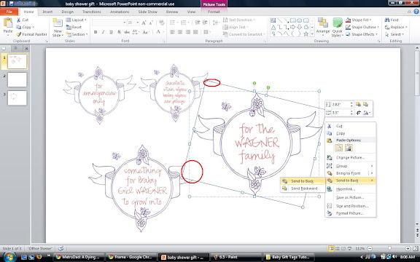The width and height of the screenshot is (420, 262).
Task: Open Shape Effects dropdown
Action: pos(362,34)
